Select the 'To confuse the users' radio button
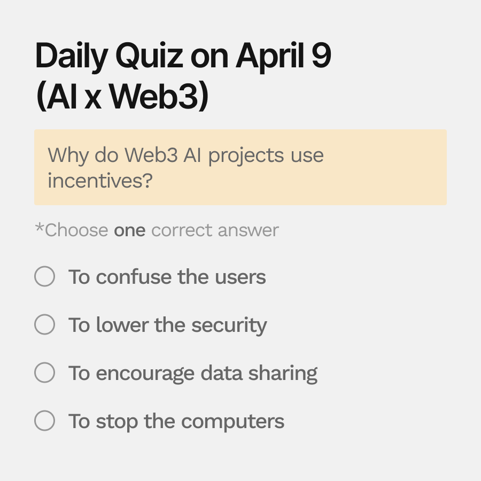 point(45,276)
